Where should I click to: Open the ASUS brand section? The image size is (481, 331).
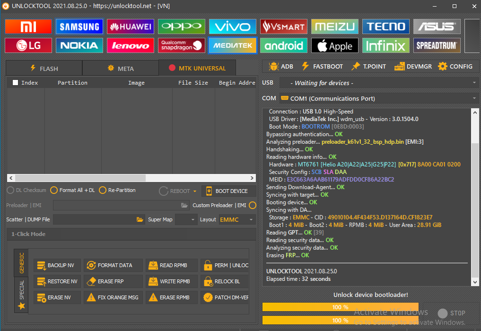pos(437,26)
